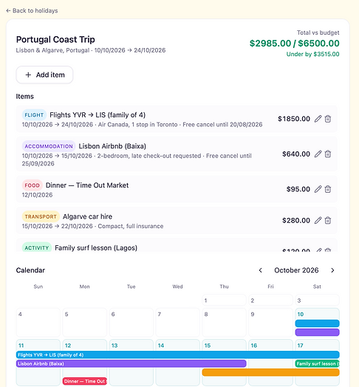Screen dimensions: 359x387
Task: Select calendar day 9
Action: point(270,322)
